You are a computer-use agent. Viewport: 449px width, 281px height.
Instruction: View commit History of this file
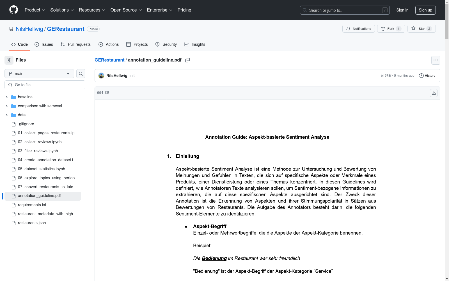pos(427,76)
